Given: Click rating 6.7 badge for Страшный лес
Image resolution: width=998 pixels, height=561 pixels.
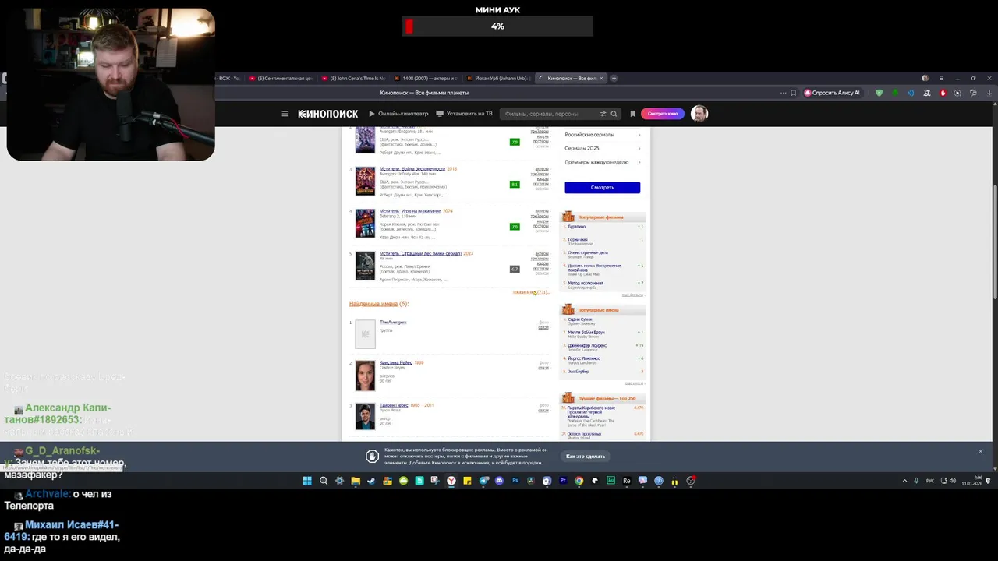Looking at the screenshot, I should coord(515,269).
